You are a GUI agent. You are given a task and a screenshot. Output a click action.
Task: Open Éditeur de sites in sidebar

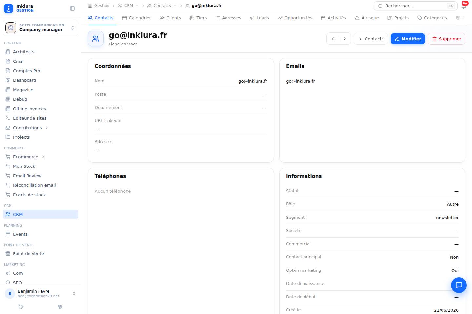pos(40,118)
